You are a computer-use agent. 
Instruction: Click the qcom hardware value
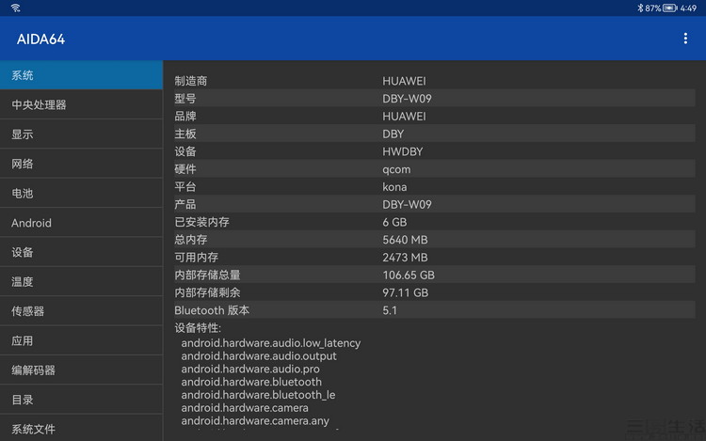[396, 169]
